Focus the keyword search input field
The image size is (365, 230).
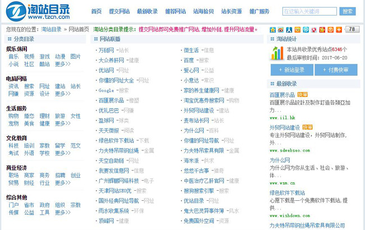tap(309, 11)
